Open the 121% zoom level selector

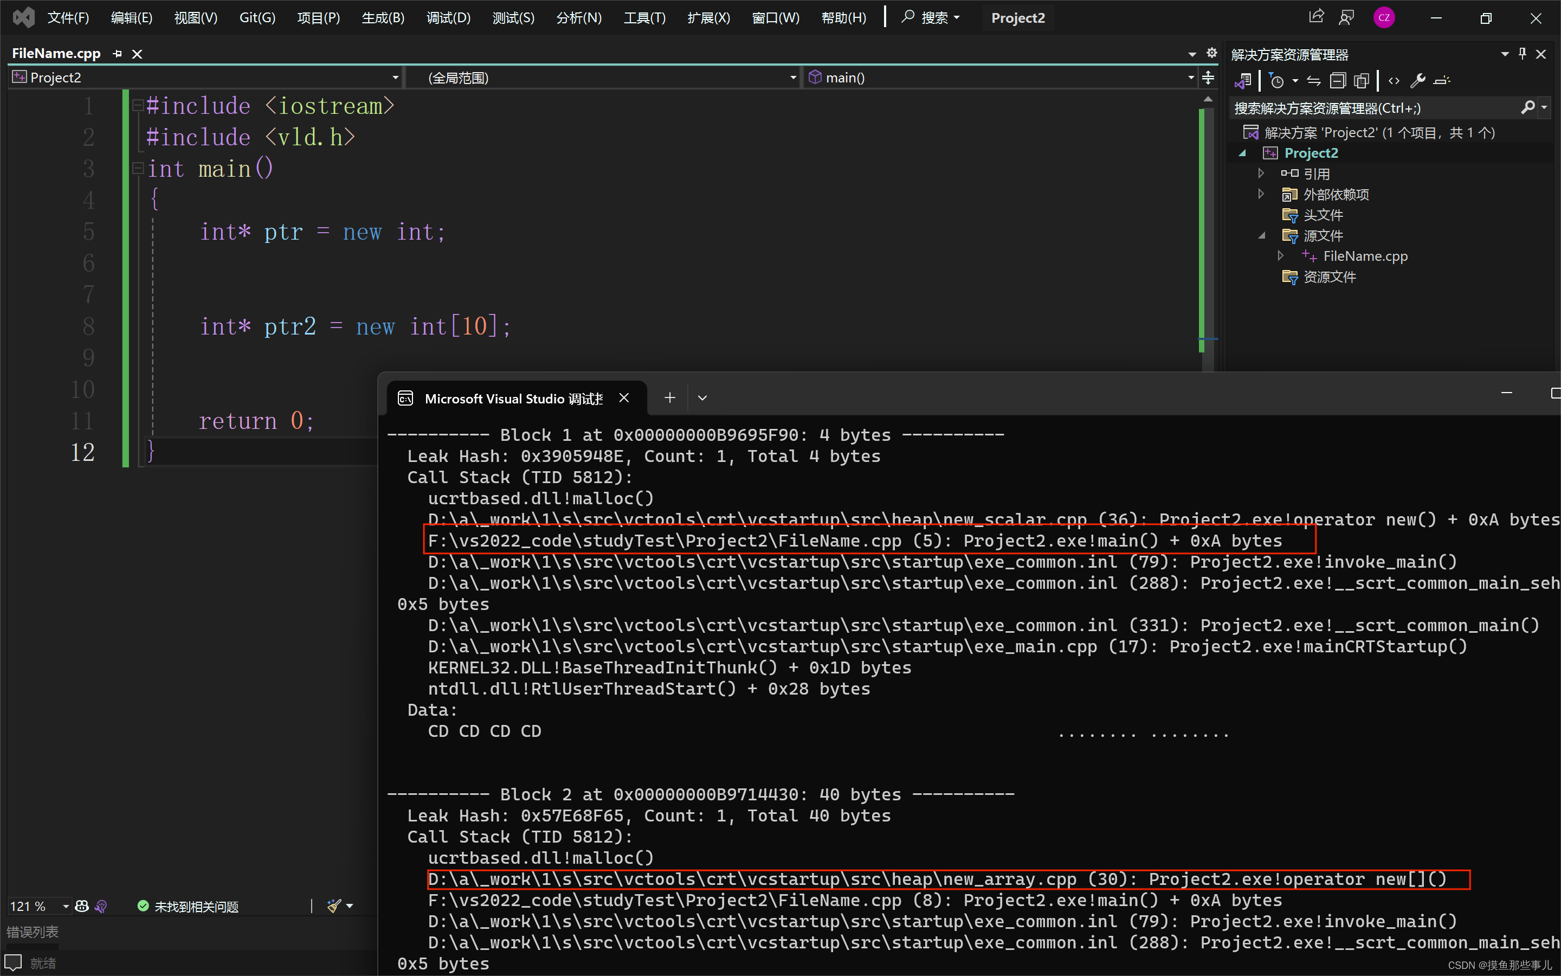(x=38, y=906)
